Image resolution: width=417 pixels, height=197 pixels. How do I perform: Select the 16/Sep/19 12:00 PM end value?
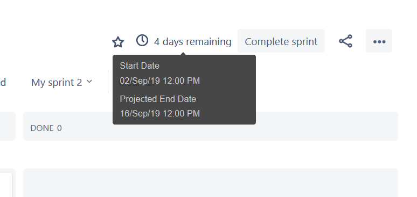tap(160, 113)
